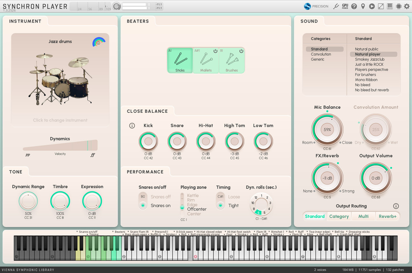Open the settings gear icon
Image resolution: width=412 pixels, height=273 pixels.
click(407, 6)
